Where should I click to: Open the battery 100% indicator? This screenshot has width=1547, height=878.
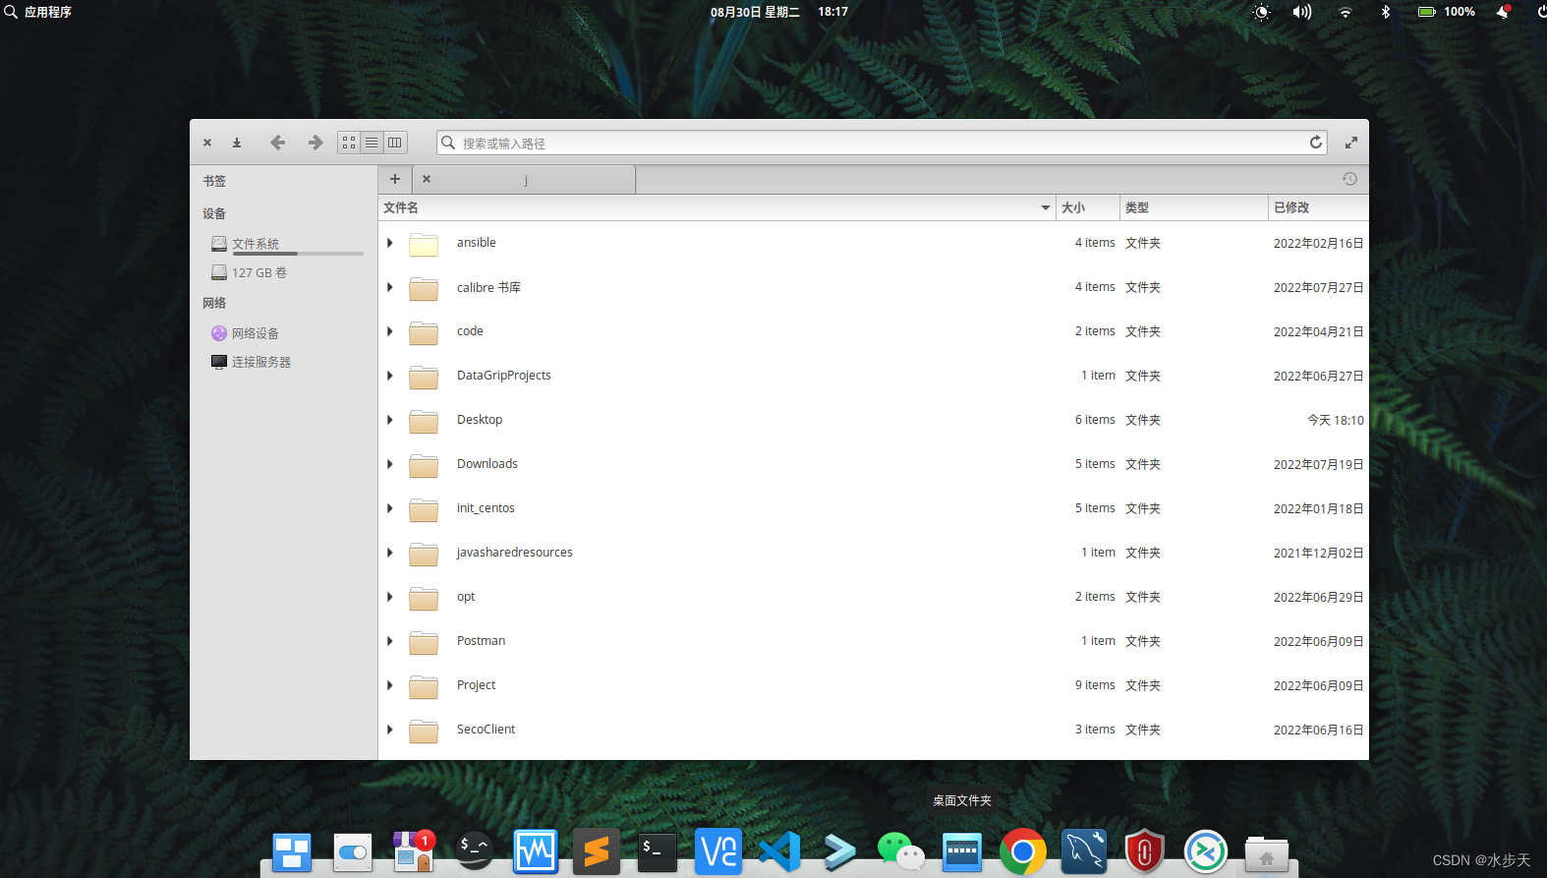(1446, 12)
